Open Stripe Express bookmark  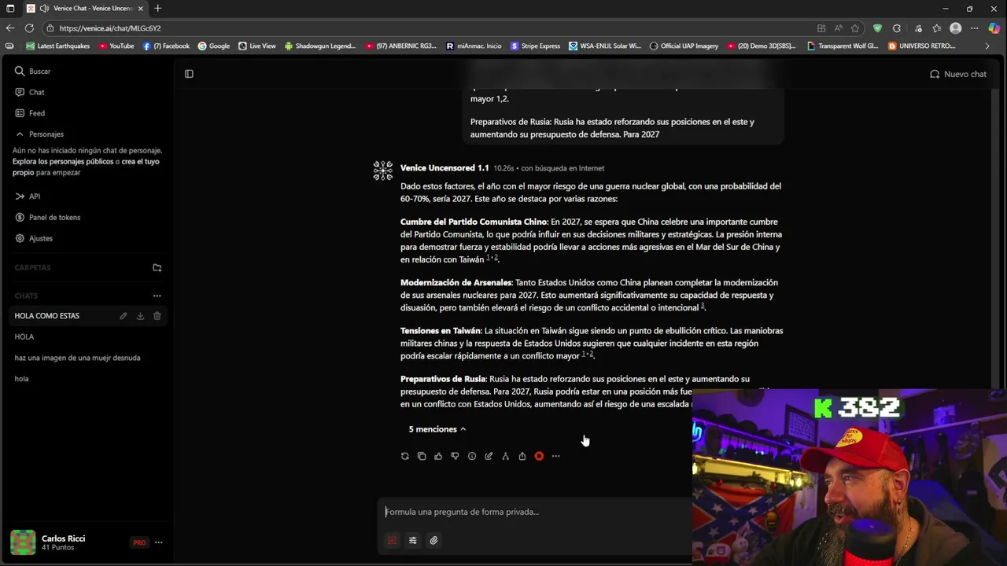pos(536,46)
